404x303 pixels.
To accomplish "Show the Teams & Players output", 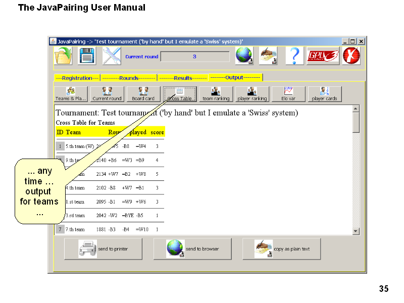I will tap(71, 94).
